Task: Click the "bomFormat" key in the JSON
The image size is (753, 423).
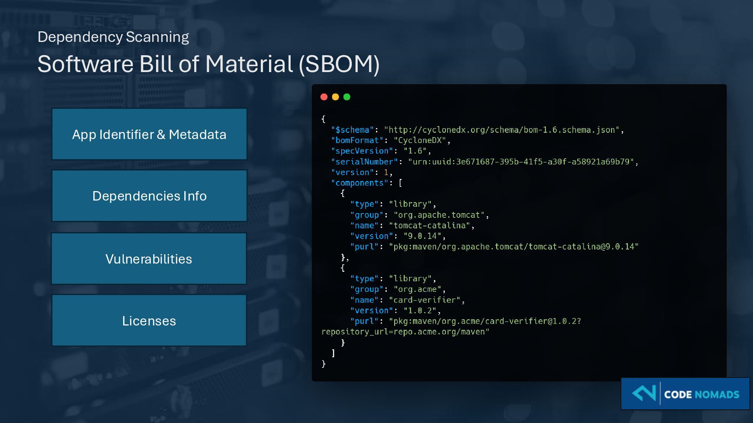Action: tap(357, 141)
